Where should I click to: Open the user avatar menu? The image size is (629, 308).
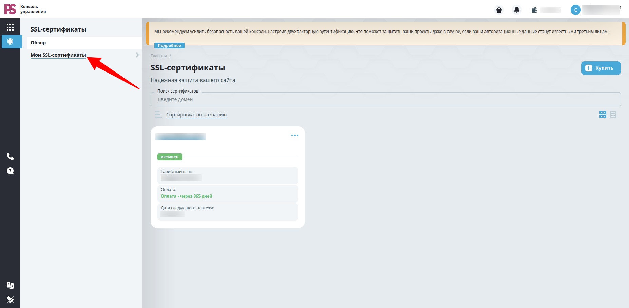(x=576, y=10)
